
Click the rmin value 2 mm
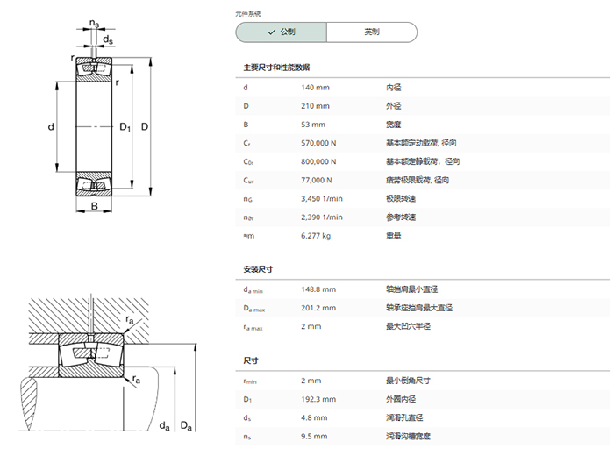[x=311, y=381]
